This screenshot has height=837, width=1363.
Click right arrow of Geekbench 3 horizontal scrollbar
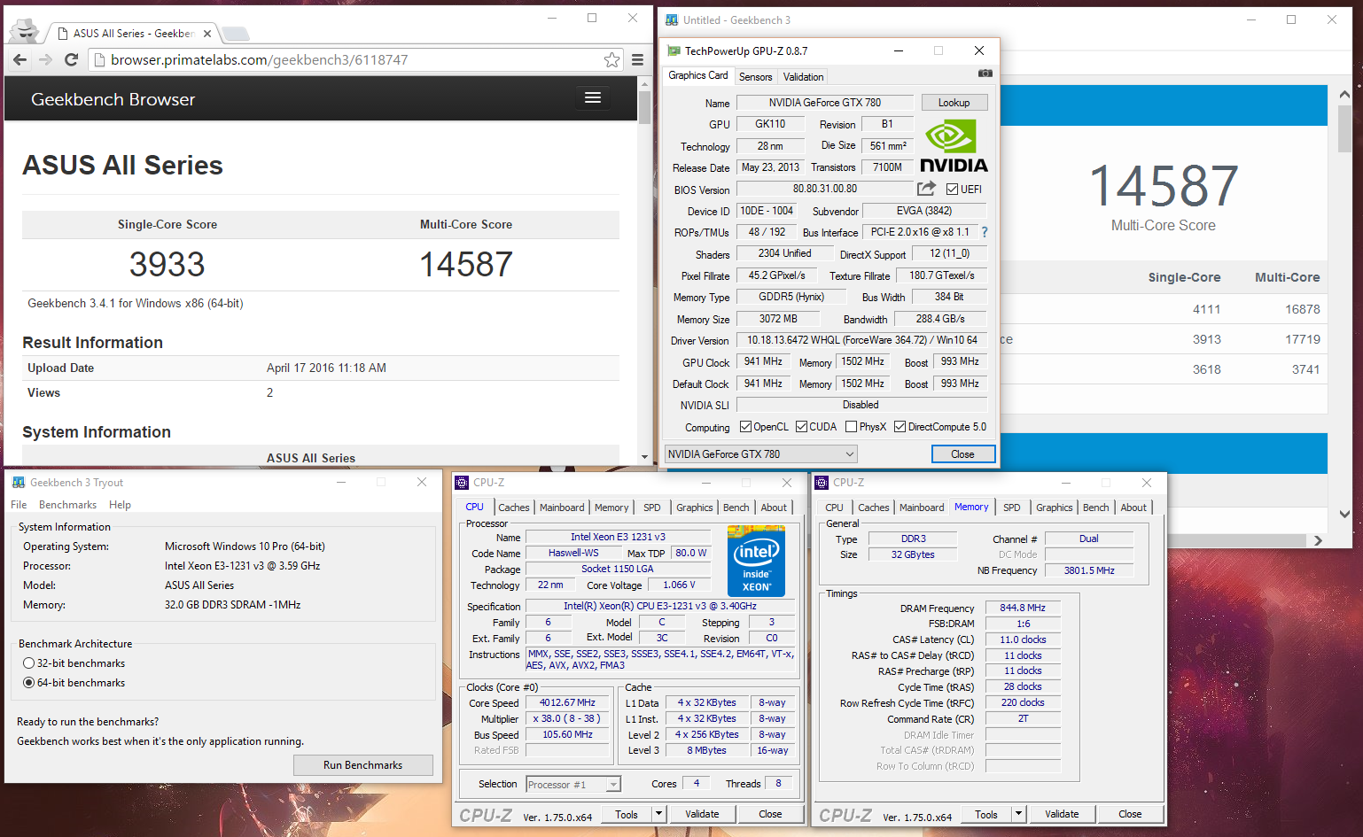(x=1318, y=540)
